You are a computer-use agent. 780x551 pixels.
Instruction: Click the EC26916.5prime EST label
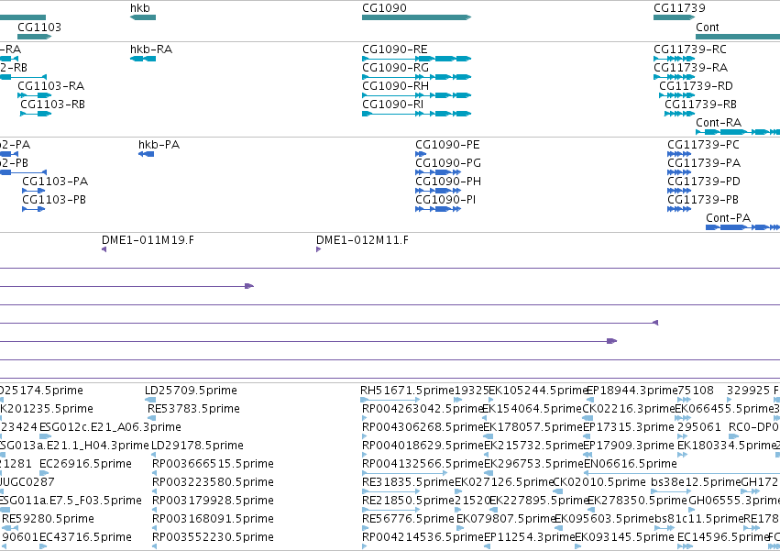tap(85, 464)
